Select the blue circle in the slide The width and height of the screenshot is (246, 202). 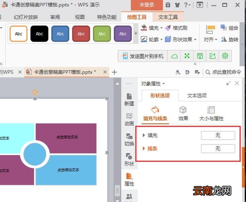coord(35,154)
